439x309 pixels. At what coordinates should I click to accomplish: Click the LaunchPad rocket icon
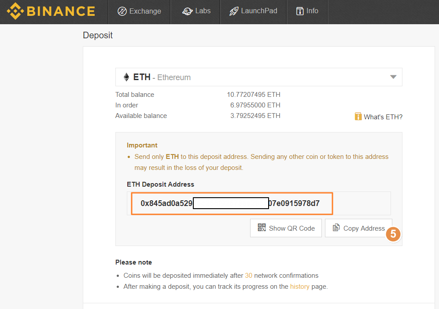pos(234,11)
